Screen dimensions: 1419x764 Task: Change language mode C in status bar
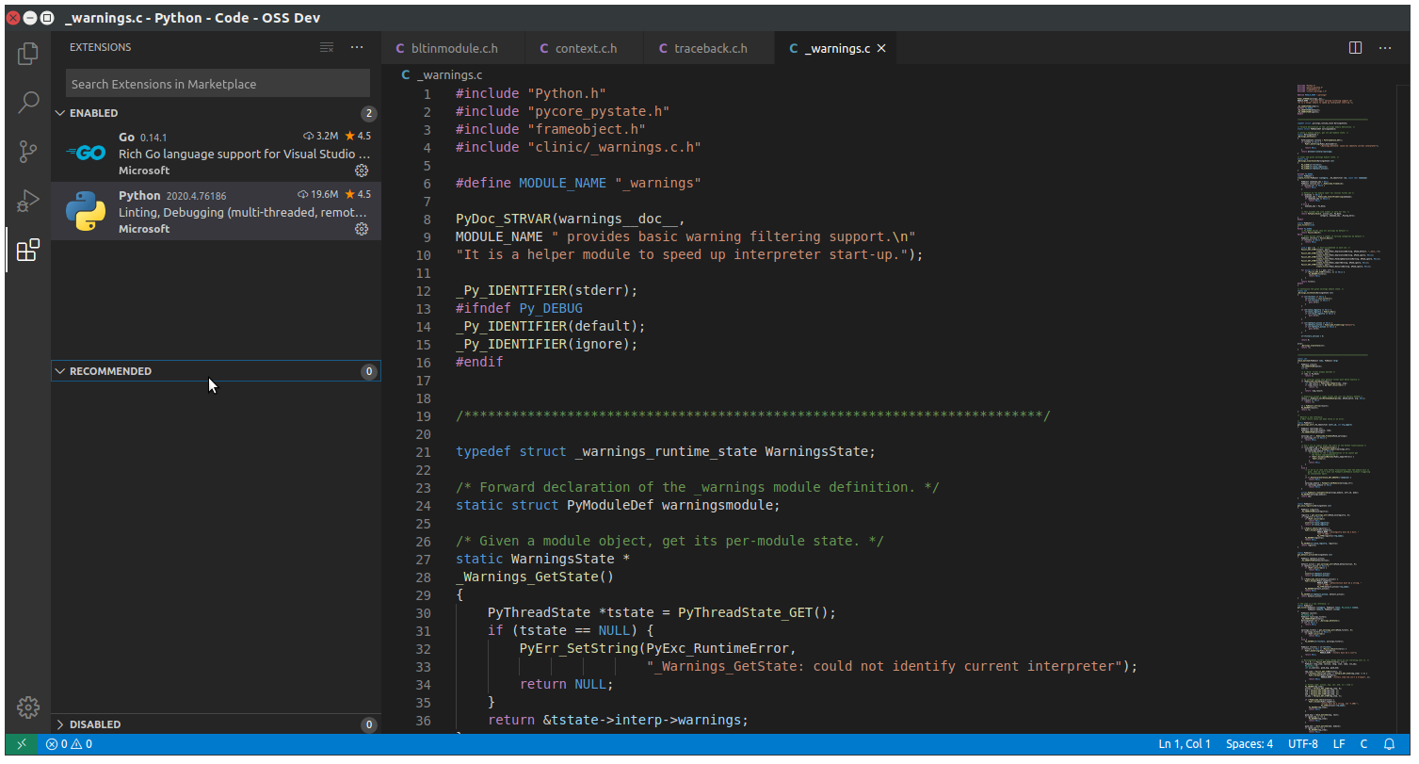tap(1363, 744)
